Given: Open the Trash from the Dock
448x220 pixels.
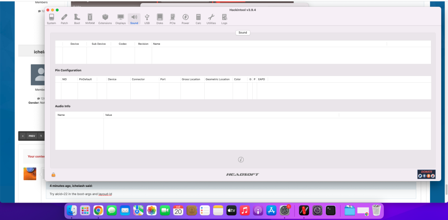Looking at the screenshot, I should point(377,211).
